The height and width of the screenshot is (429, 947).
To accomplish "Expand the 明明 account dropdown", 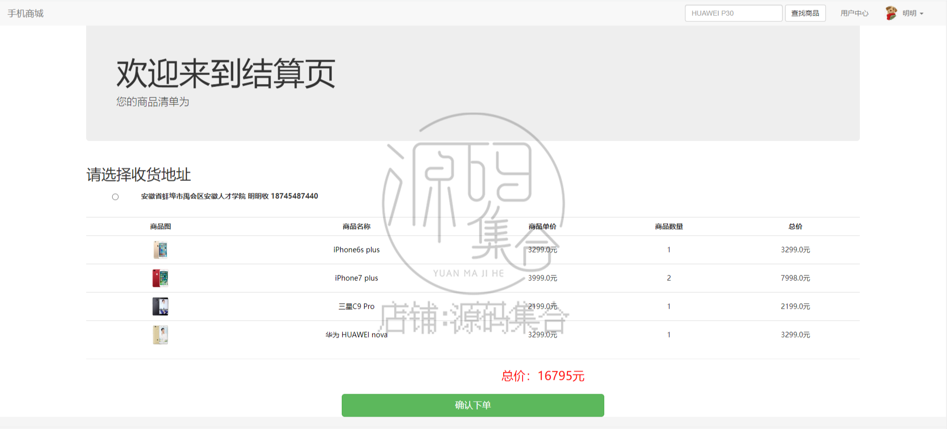I will click(x=913, y=13).
